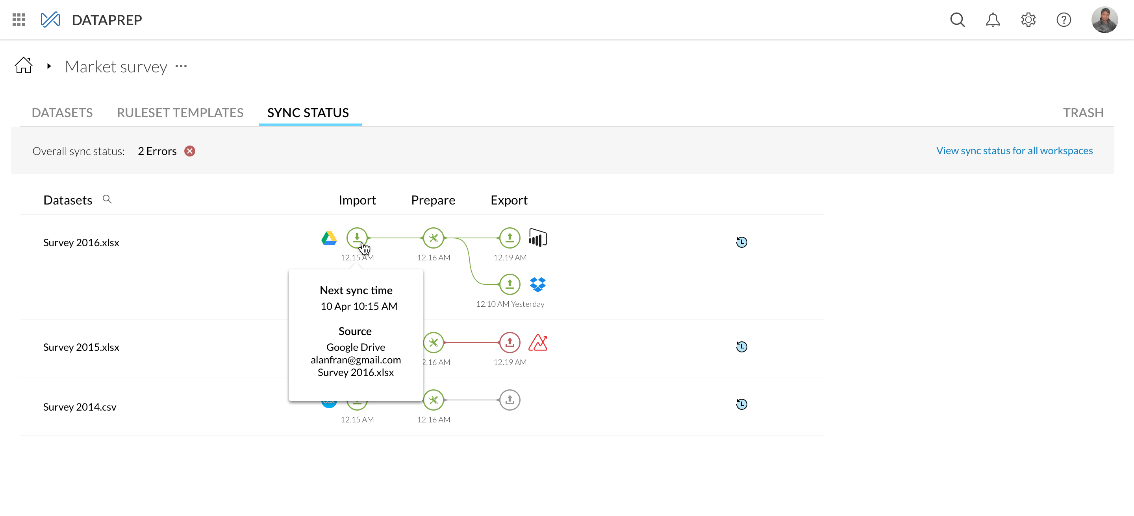Click the settings gear icon in the top toolbar
Image resolution: width=1134 pixels, height=516 pixels.
(1028, 20)
